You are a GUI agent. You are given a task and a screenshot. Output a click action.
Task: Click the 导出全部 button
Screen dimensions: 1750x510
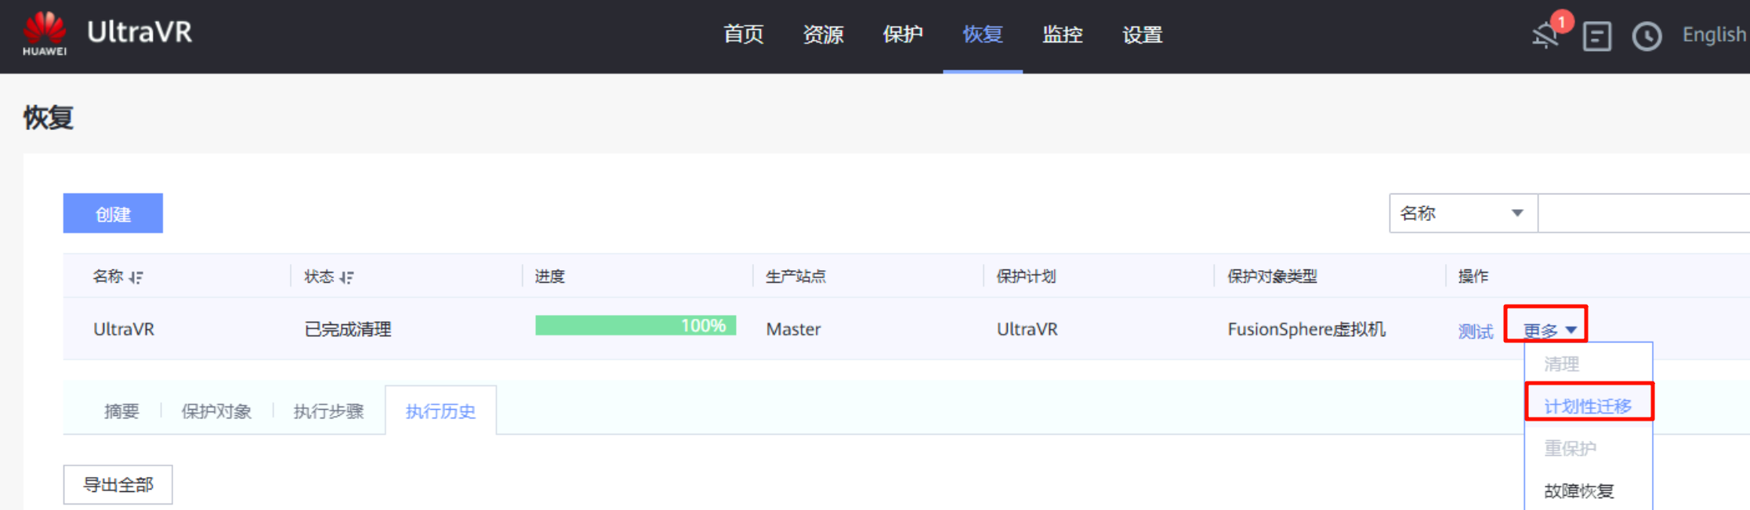118,485
